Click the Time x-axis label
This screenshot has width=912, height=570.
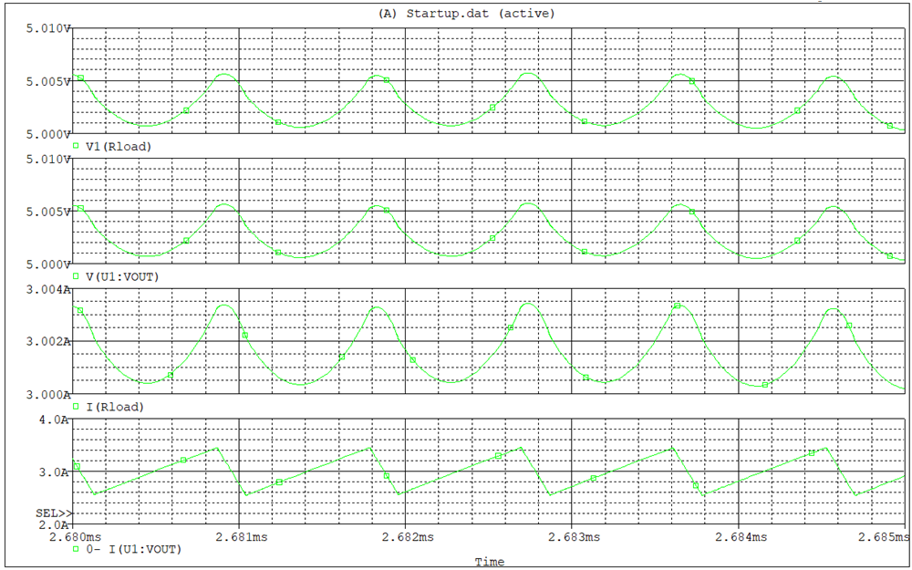(x=489, y=562)
